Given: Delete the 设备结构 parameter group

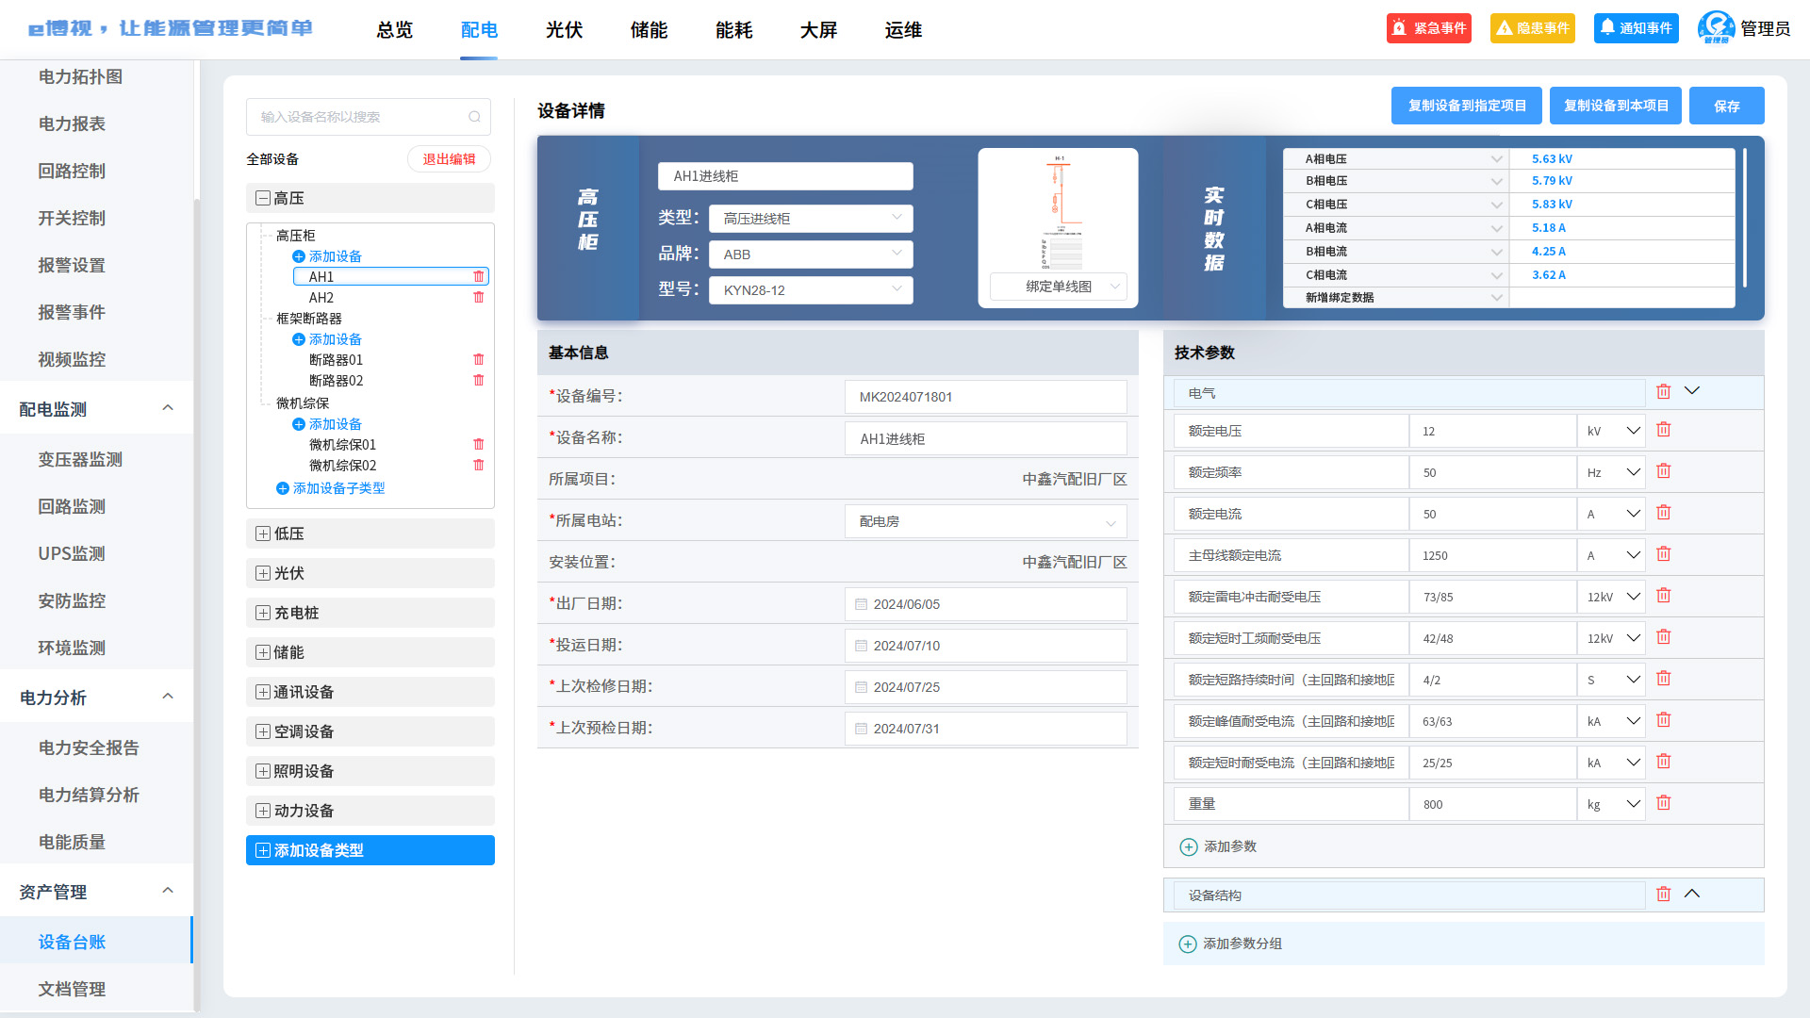Looking at the screenshot, I should tap(1663, 894).
